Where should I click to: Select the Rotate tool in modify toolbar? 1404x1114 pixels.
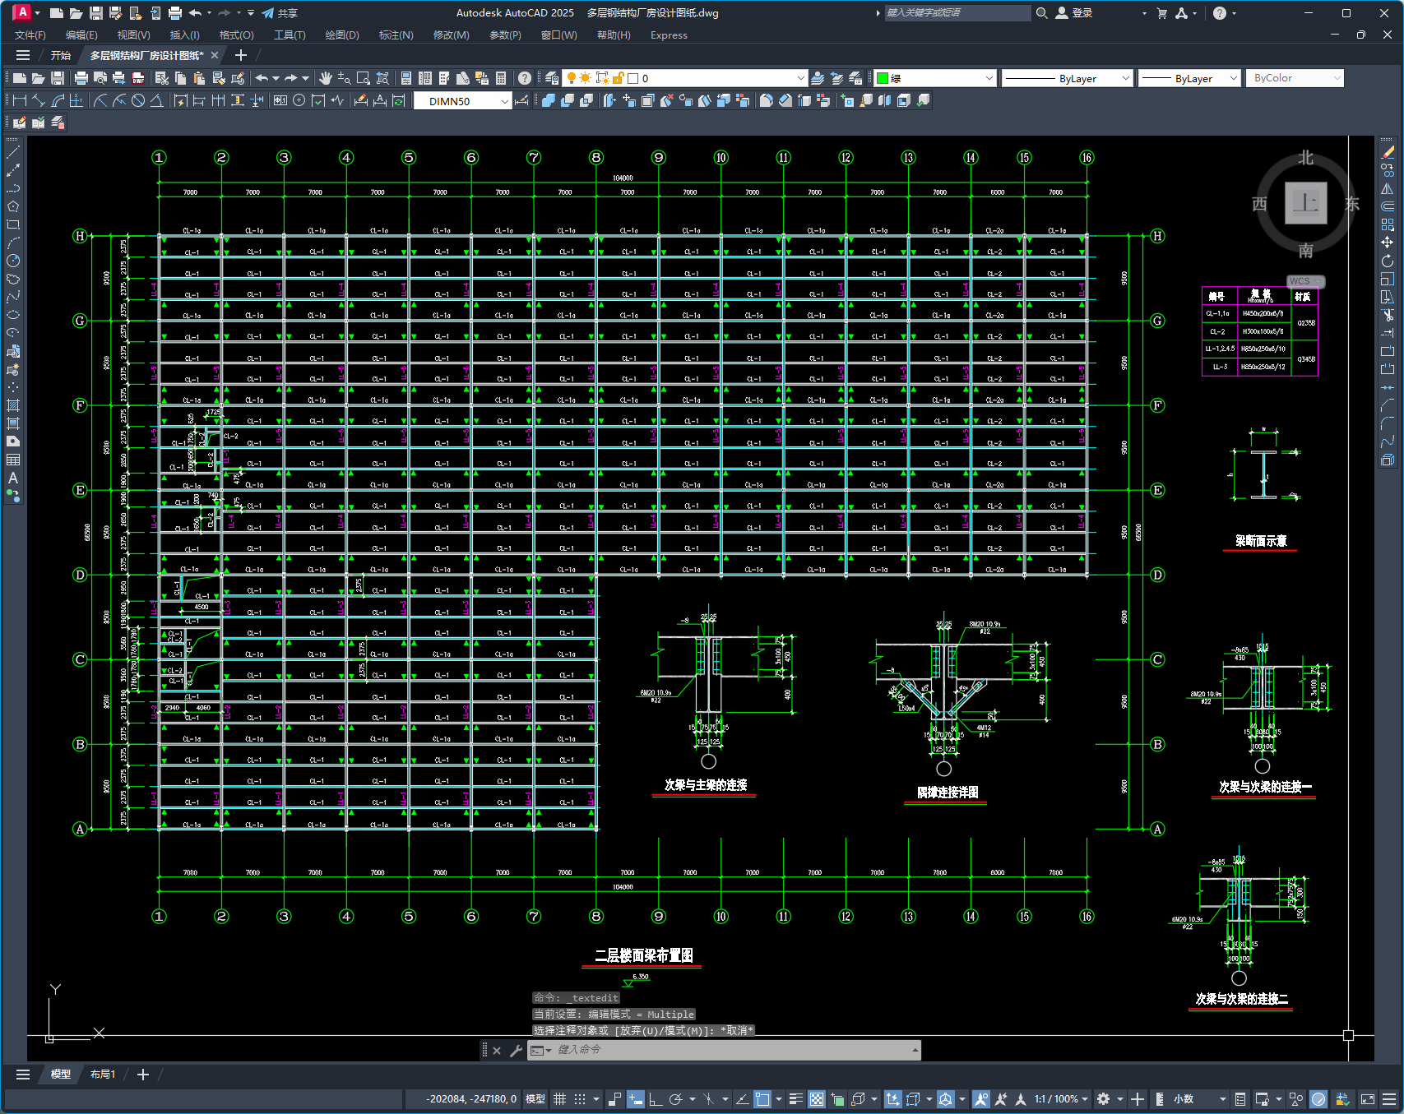coord(1388,261)
